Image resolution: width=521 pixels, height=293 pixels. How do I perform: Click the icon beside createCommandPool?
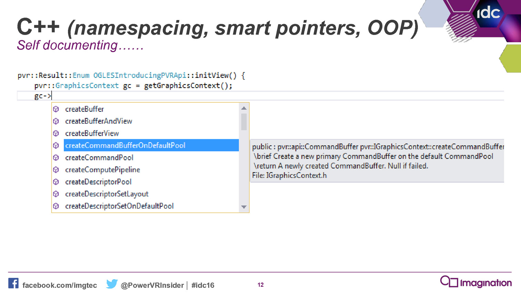[x=56, y=158]
